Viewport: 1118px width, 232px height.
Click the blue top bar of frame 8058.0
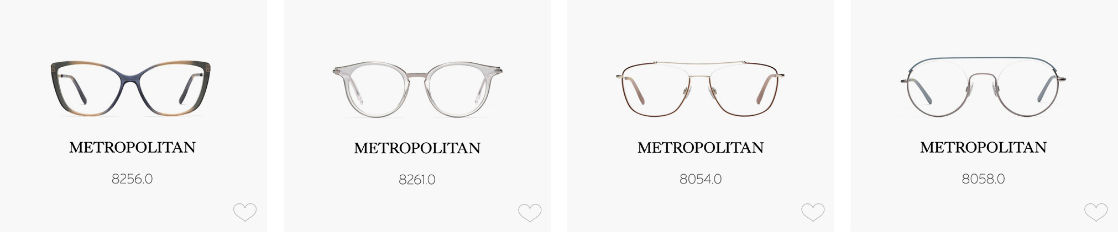pyautogui.click(x=984, y=59)
